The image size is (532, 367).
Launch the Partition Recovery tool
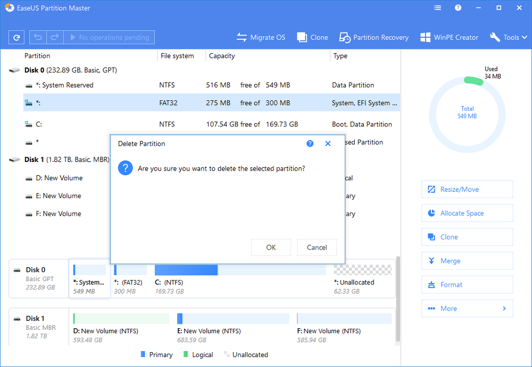pos(374,37)
